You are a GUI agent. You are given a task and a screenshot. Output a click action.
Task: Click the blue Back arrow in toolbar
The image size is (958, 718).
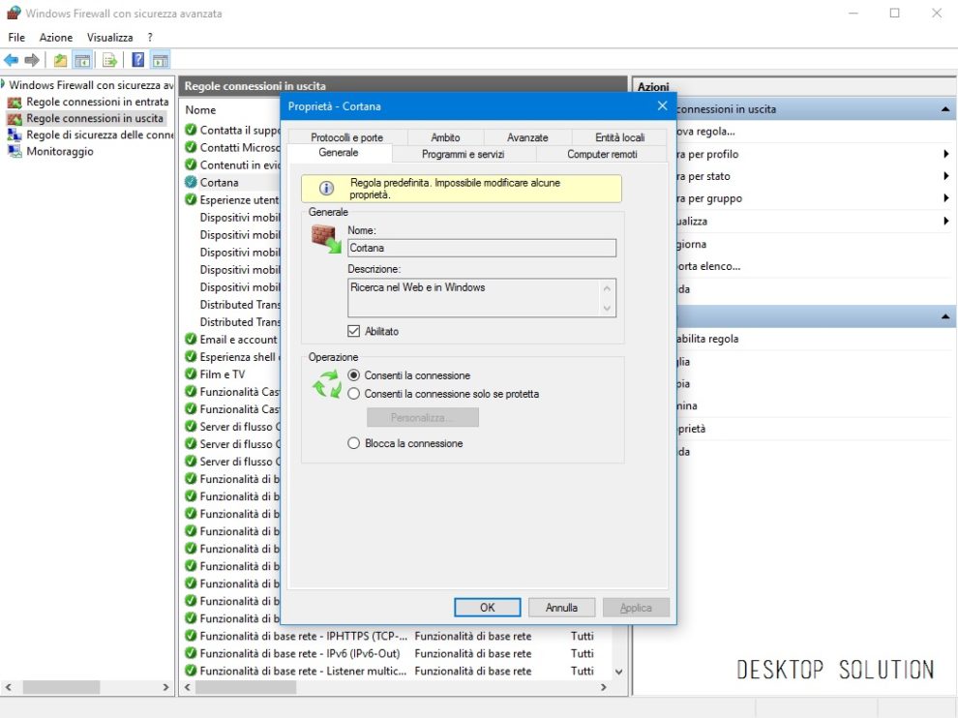12,60
